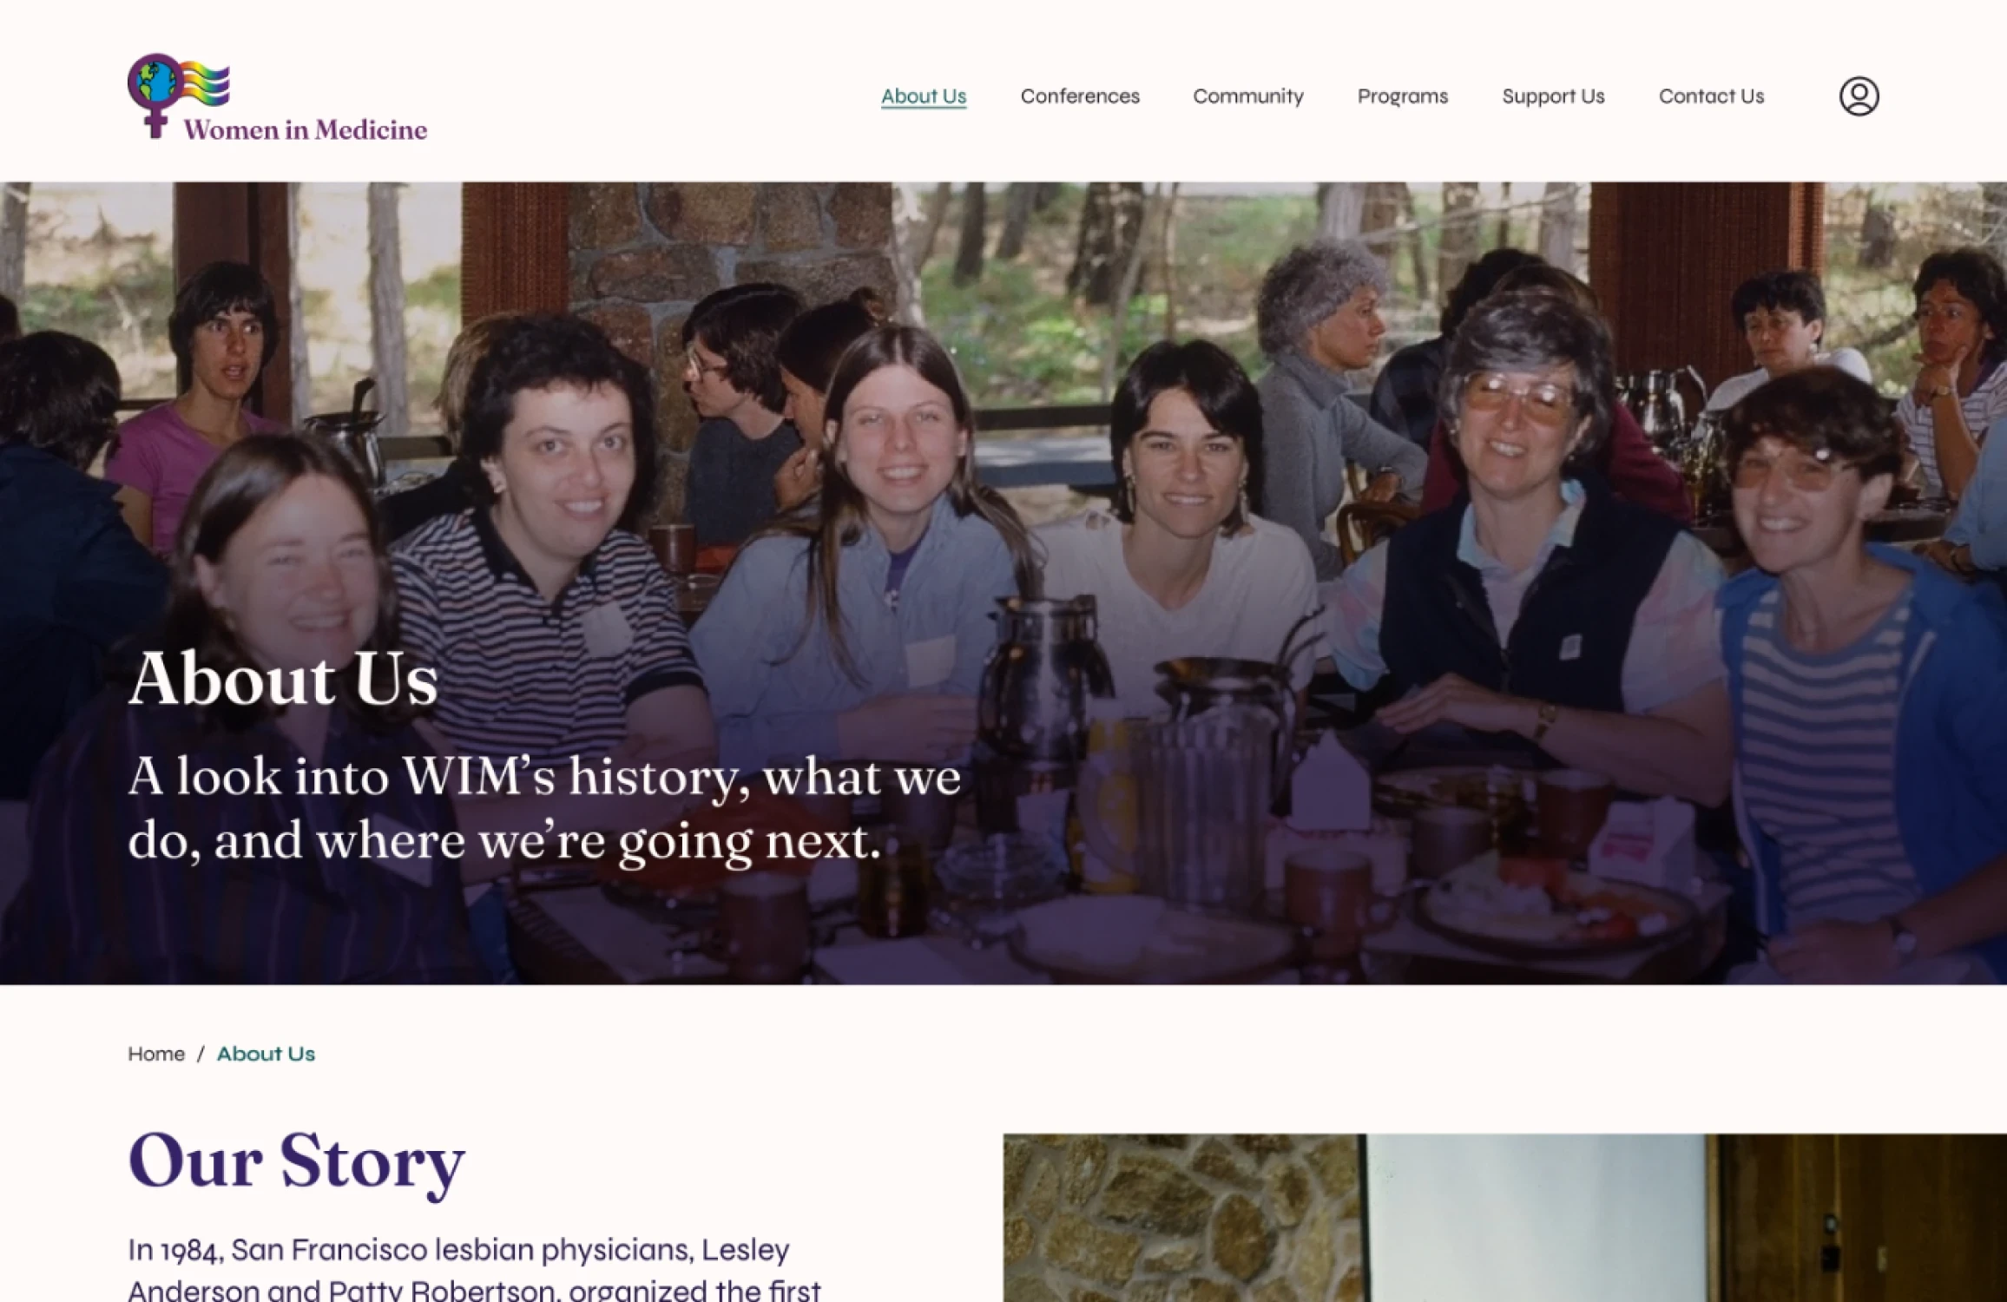Open the Community menu
This screenshot has height=1302, width=2007.
tap(1248, 96)
